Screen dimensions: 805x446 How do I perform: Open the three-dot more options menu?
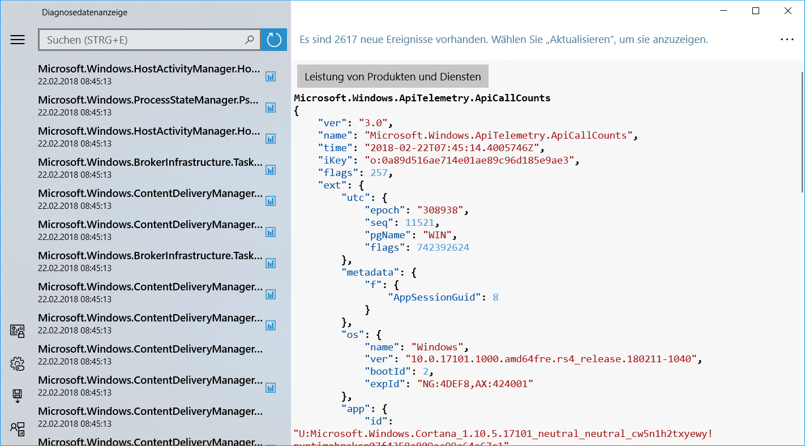787,40
